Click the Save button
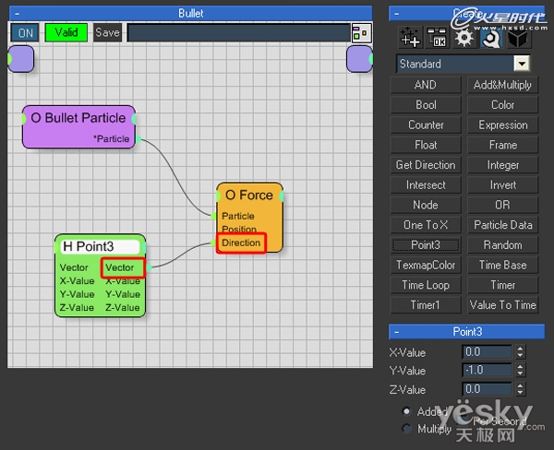 107,32
